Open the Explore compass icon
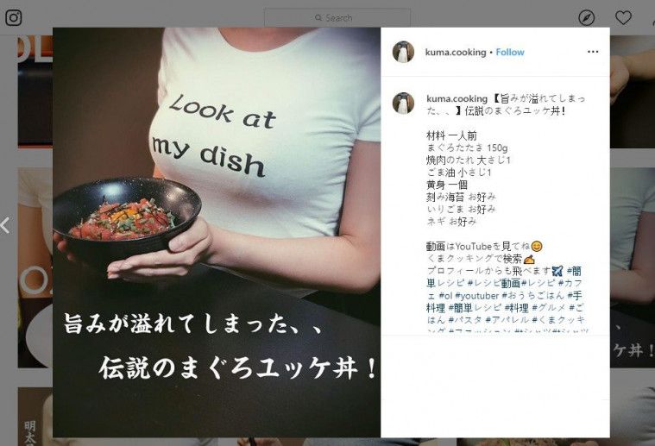 pyautogui.click(x=587, y=18)
